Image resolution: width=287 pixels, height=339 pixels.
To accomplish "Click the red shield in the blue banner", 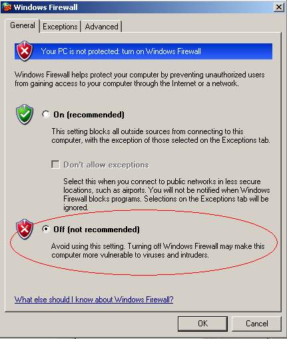I will tap(24, 51).
